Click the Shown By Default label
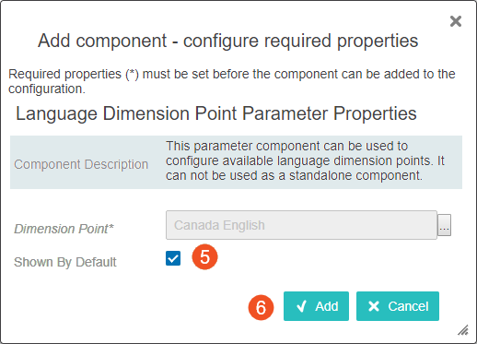The width and height of the screenshot is (477, 344). tap(65, 262)
